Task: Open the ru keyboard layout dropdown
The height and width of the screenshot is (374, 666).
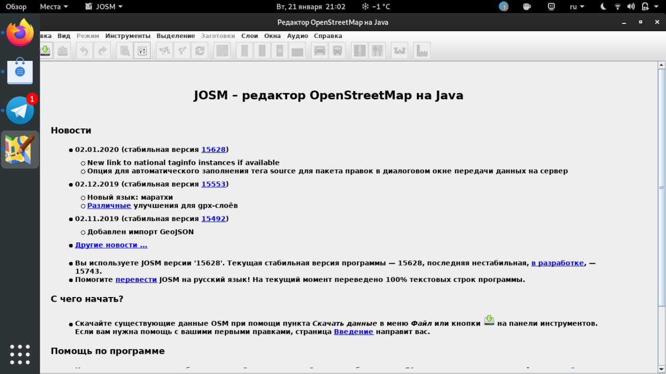Action: coord(577,7)
